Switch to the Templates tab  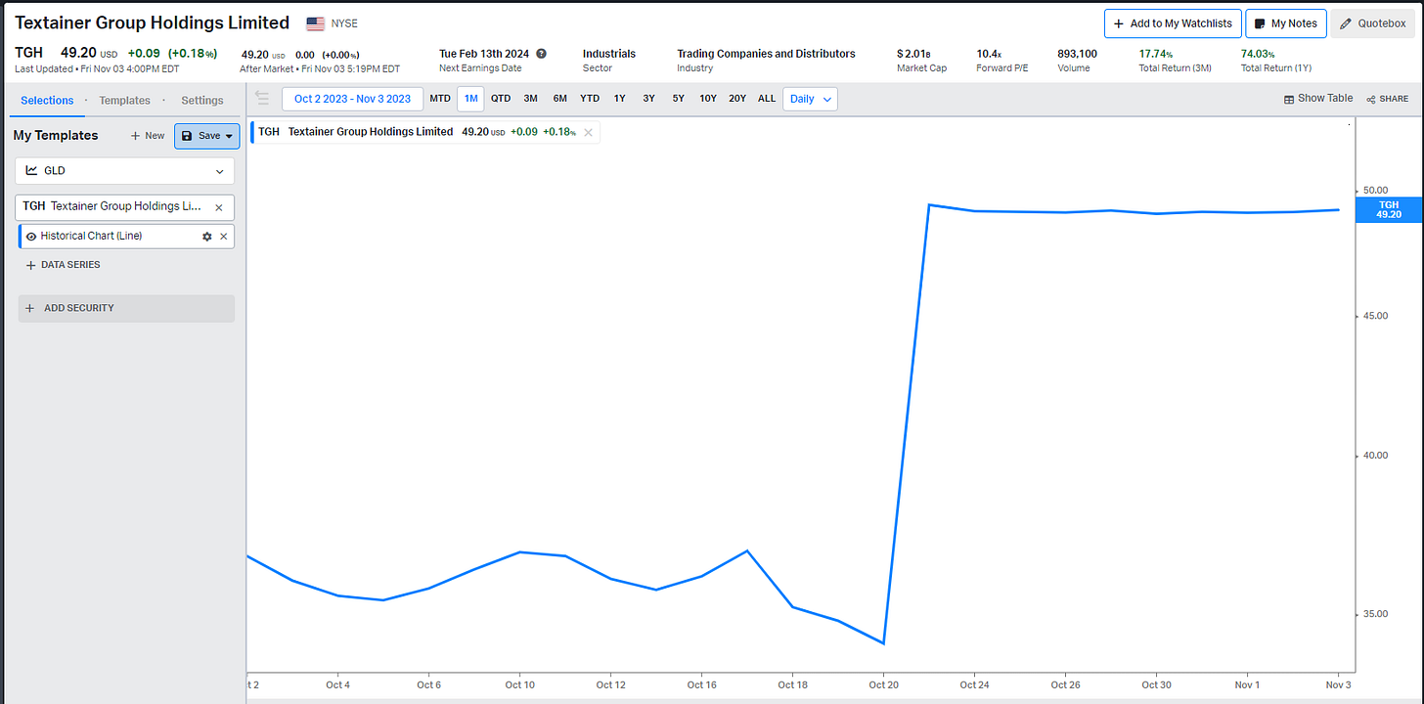124,101
